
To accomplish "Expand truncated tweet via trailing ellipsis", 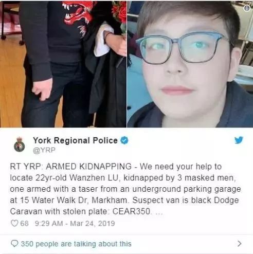I will click(159, 212).
